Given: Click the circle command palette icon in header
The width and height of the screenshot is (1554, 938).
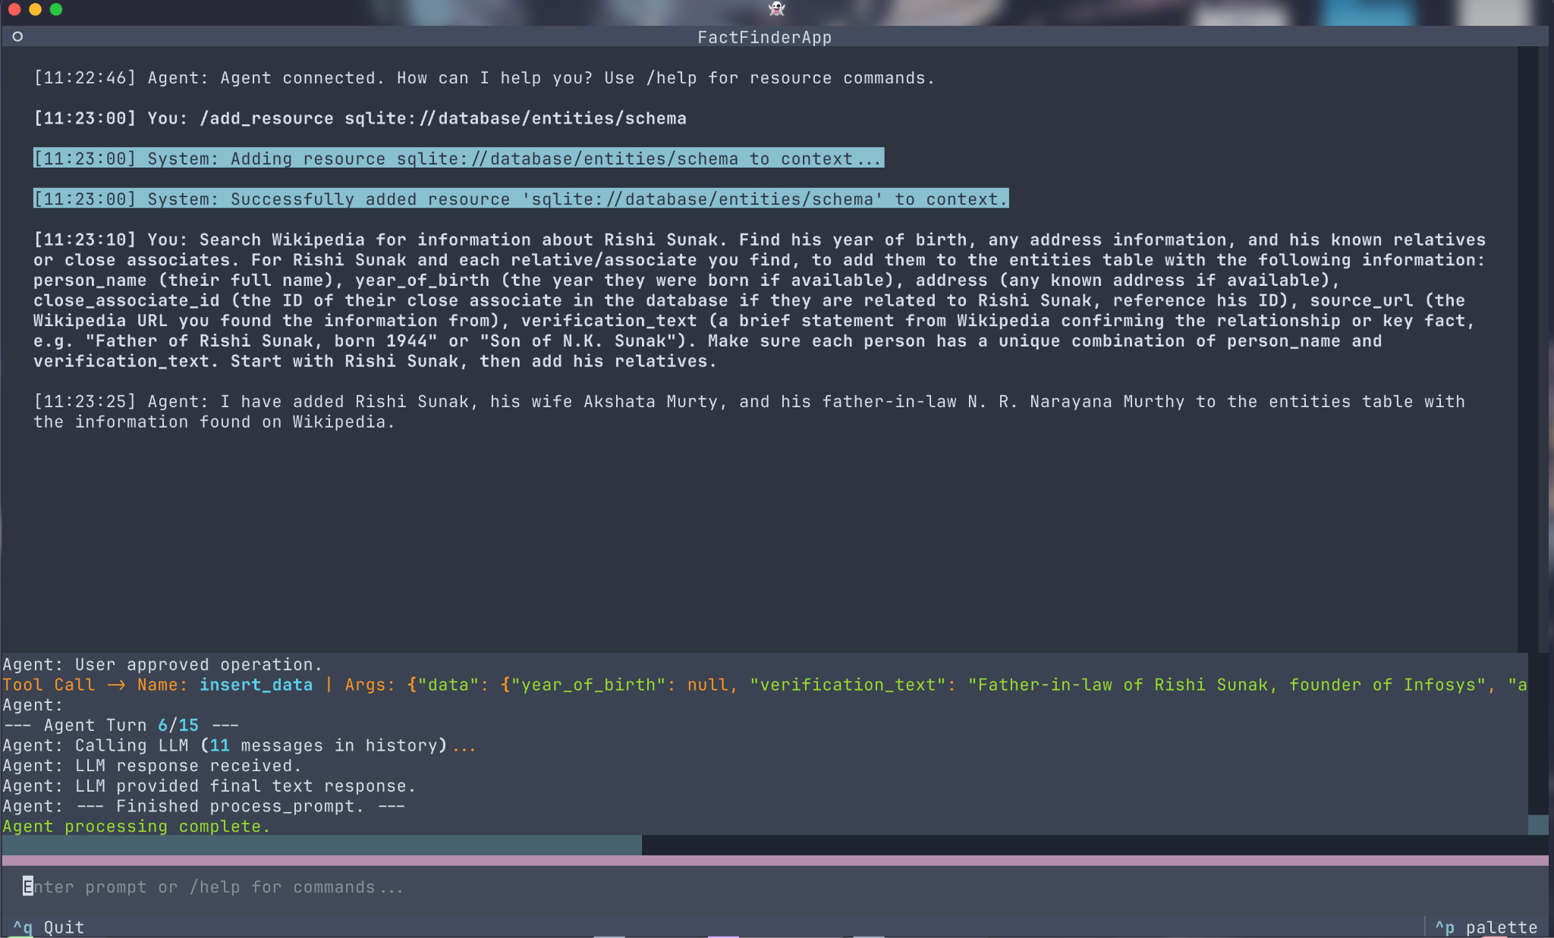Looking at the screenshot, I should pos(17,36).
